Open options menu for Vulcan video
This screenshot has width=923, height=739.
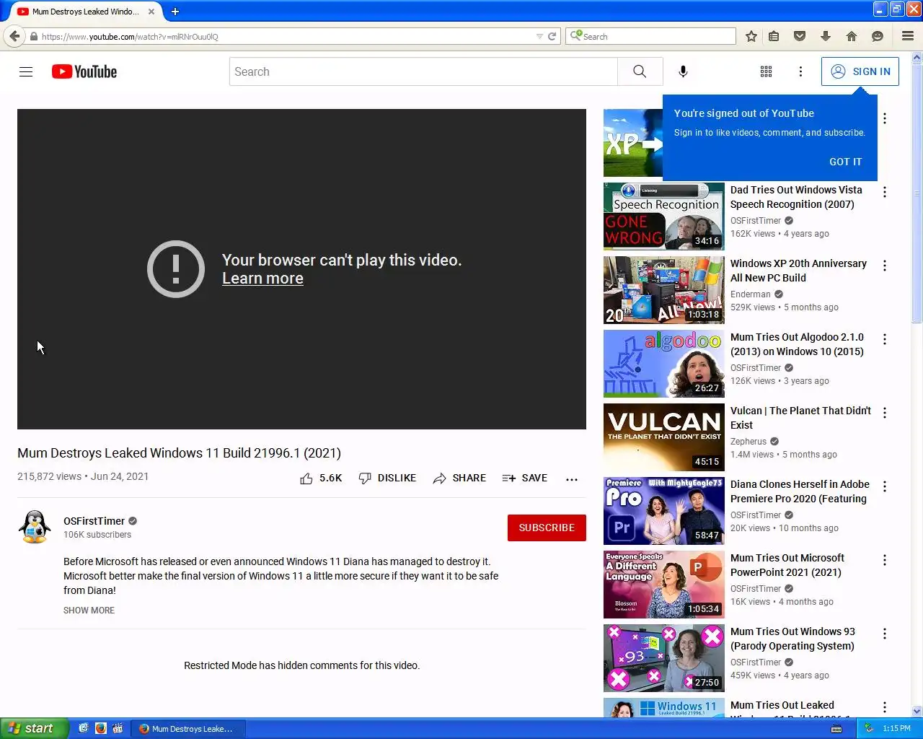point(885,413)
